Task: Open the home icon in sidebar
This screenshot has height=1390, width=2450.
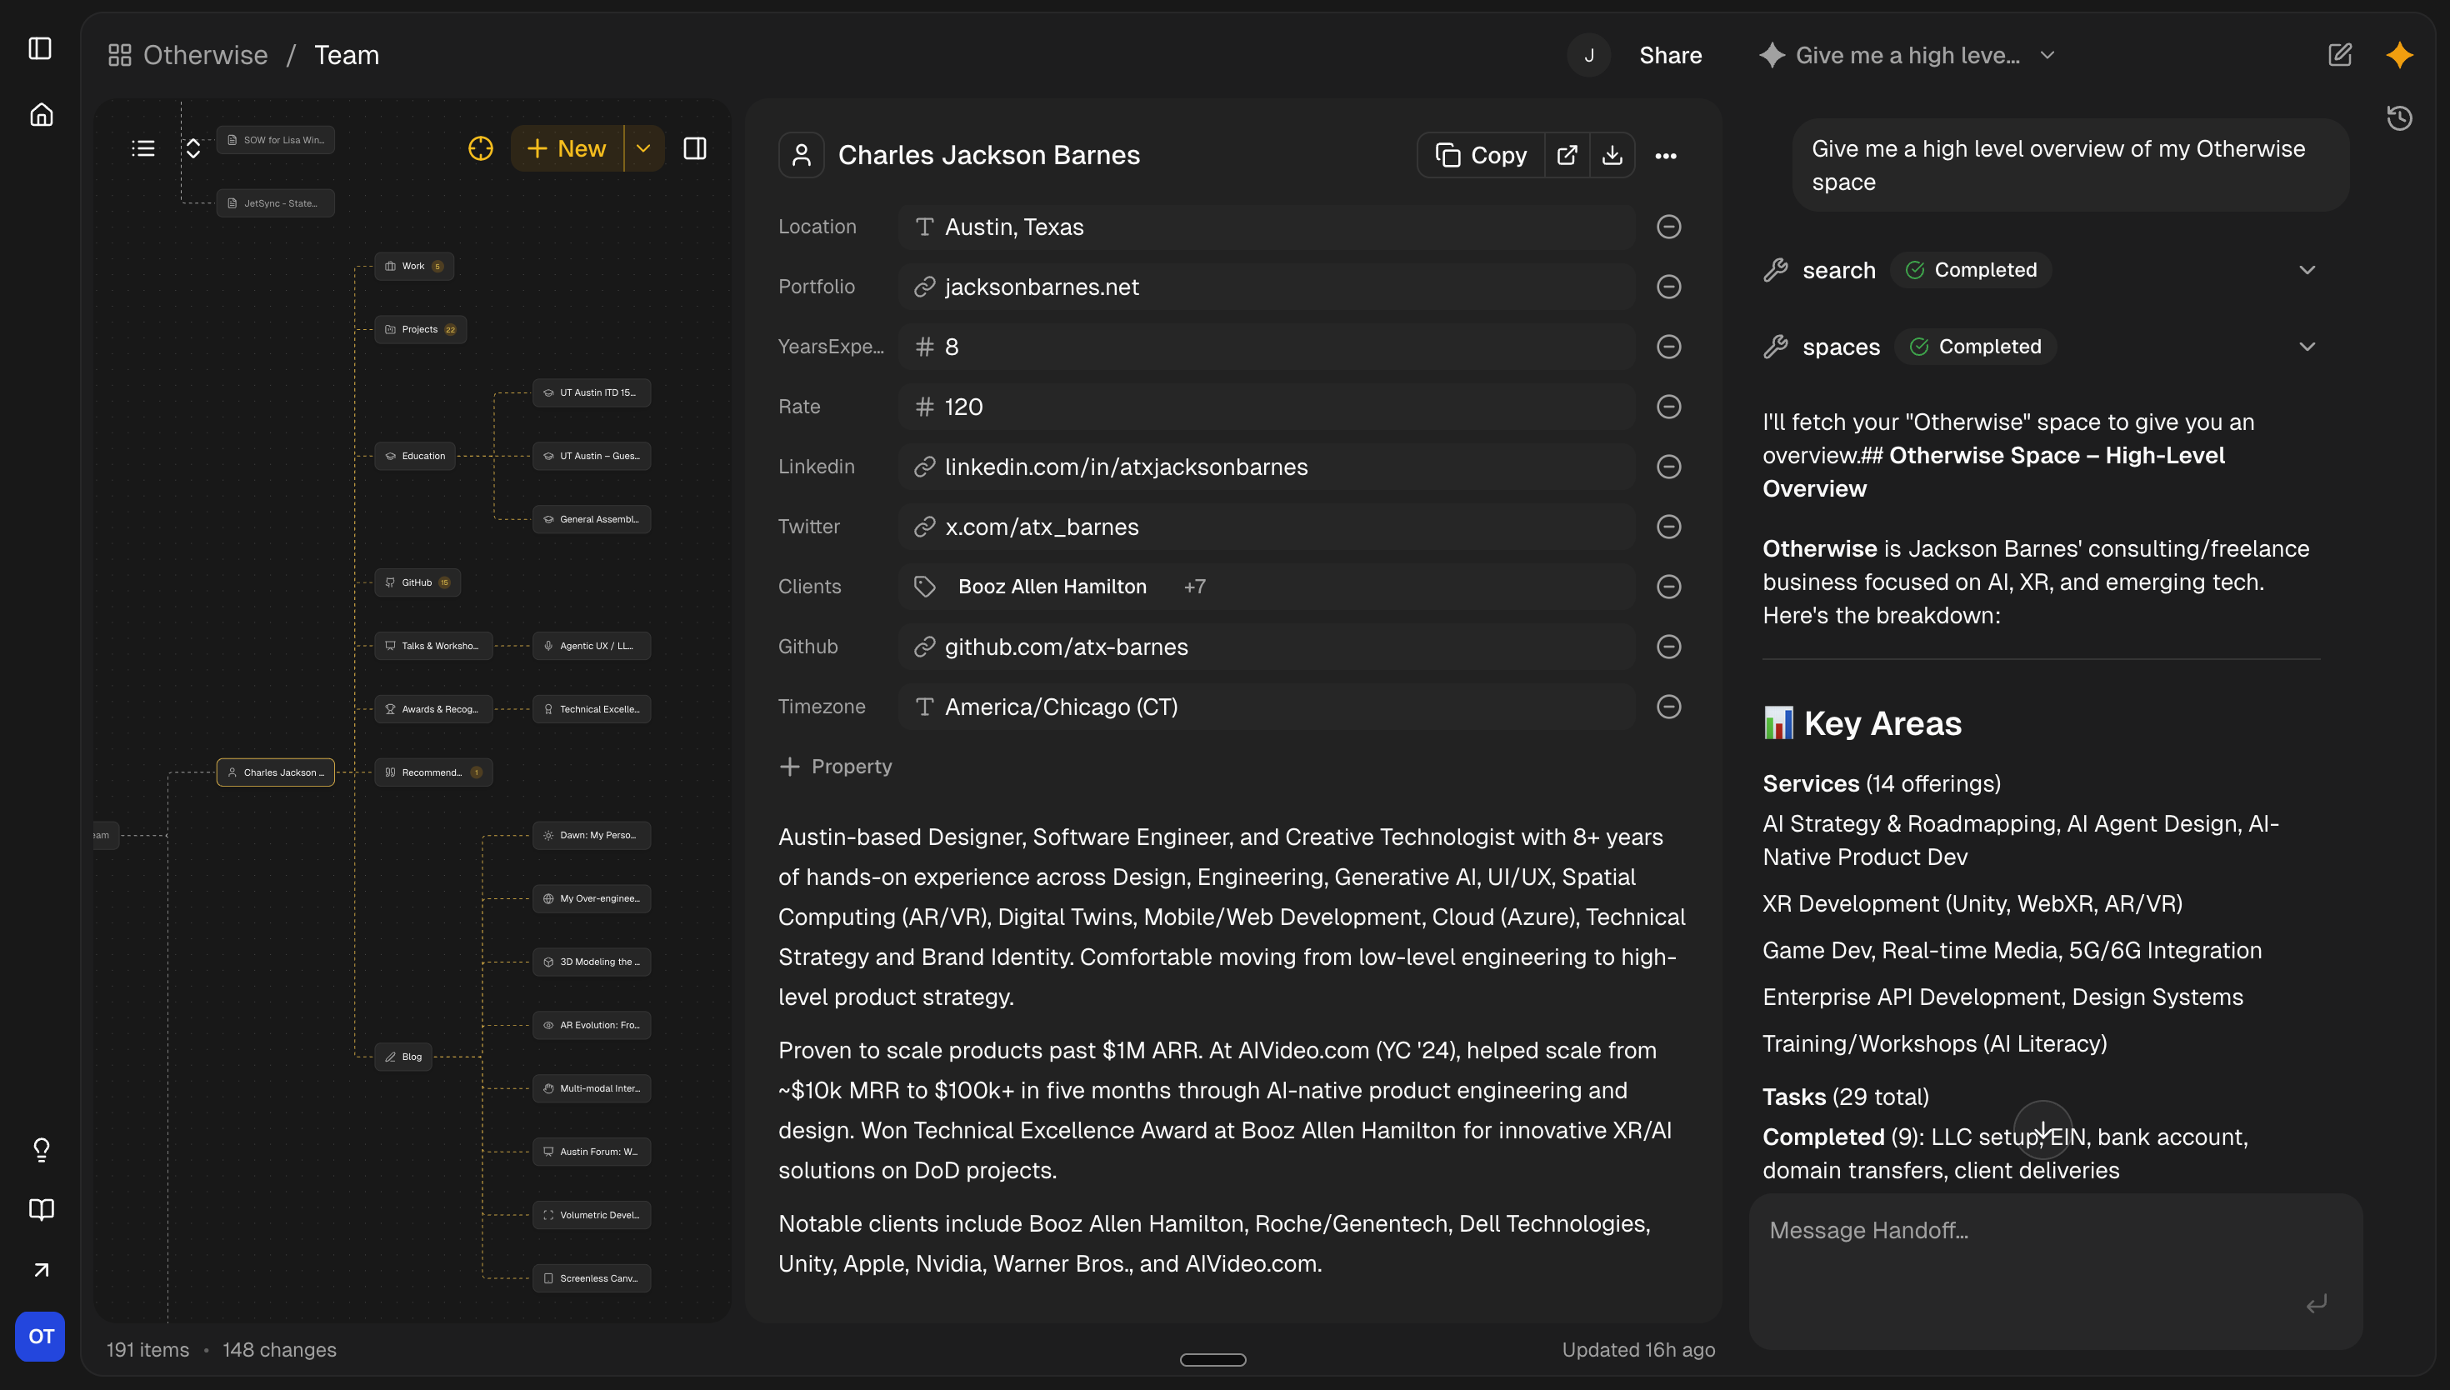Action: [x=41, y=116]
